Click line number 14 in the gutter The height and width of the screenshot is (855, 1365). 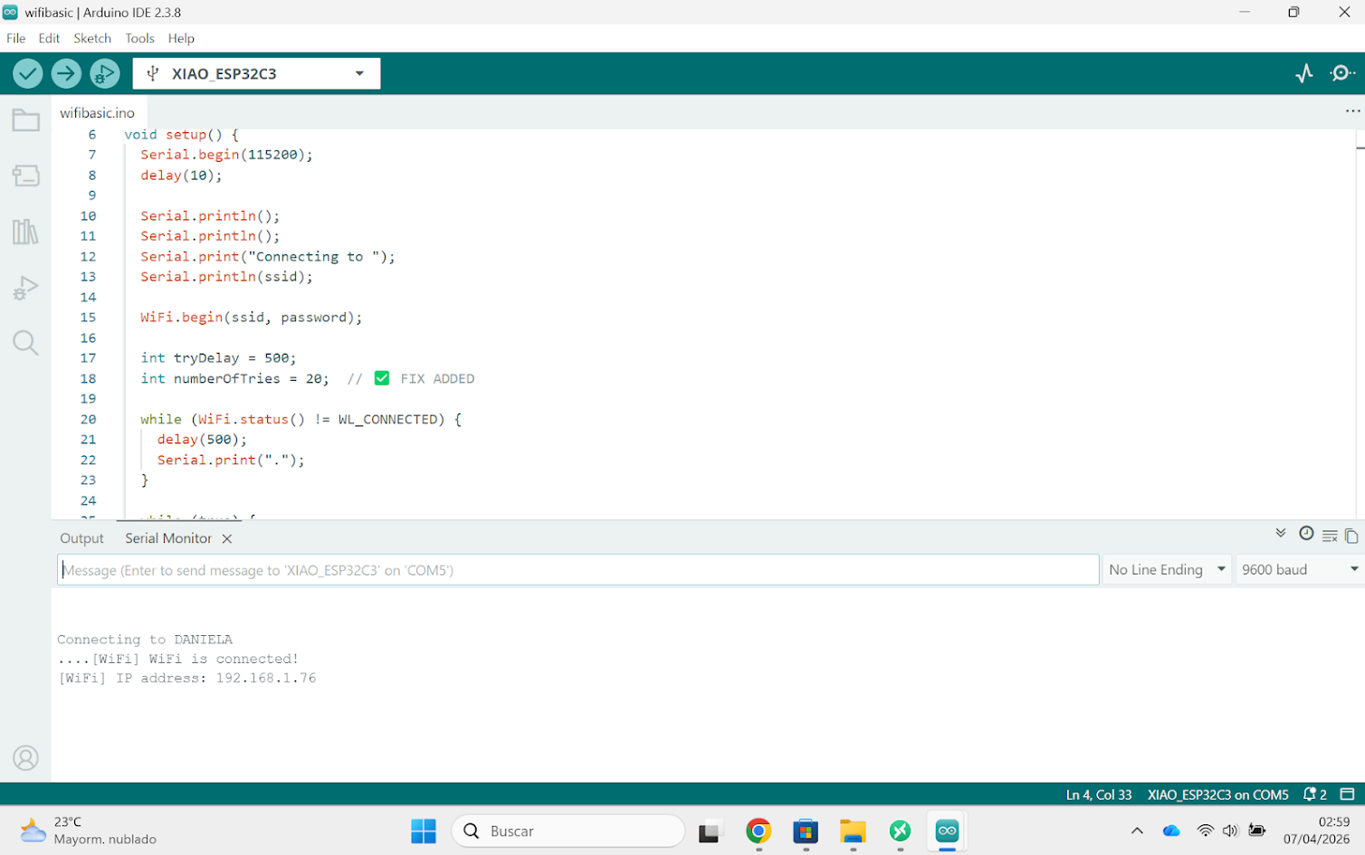[x=88, y=298]
